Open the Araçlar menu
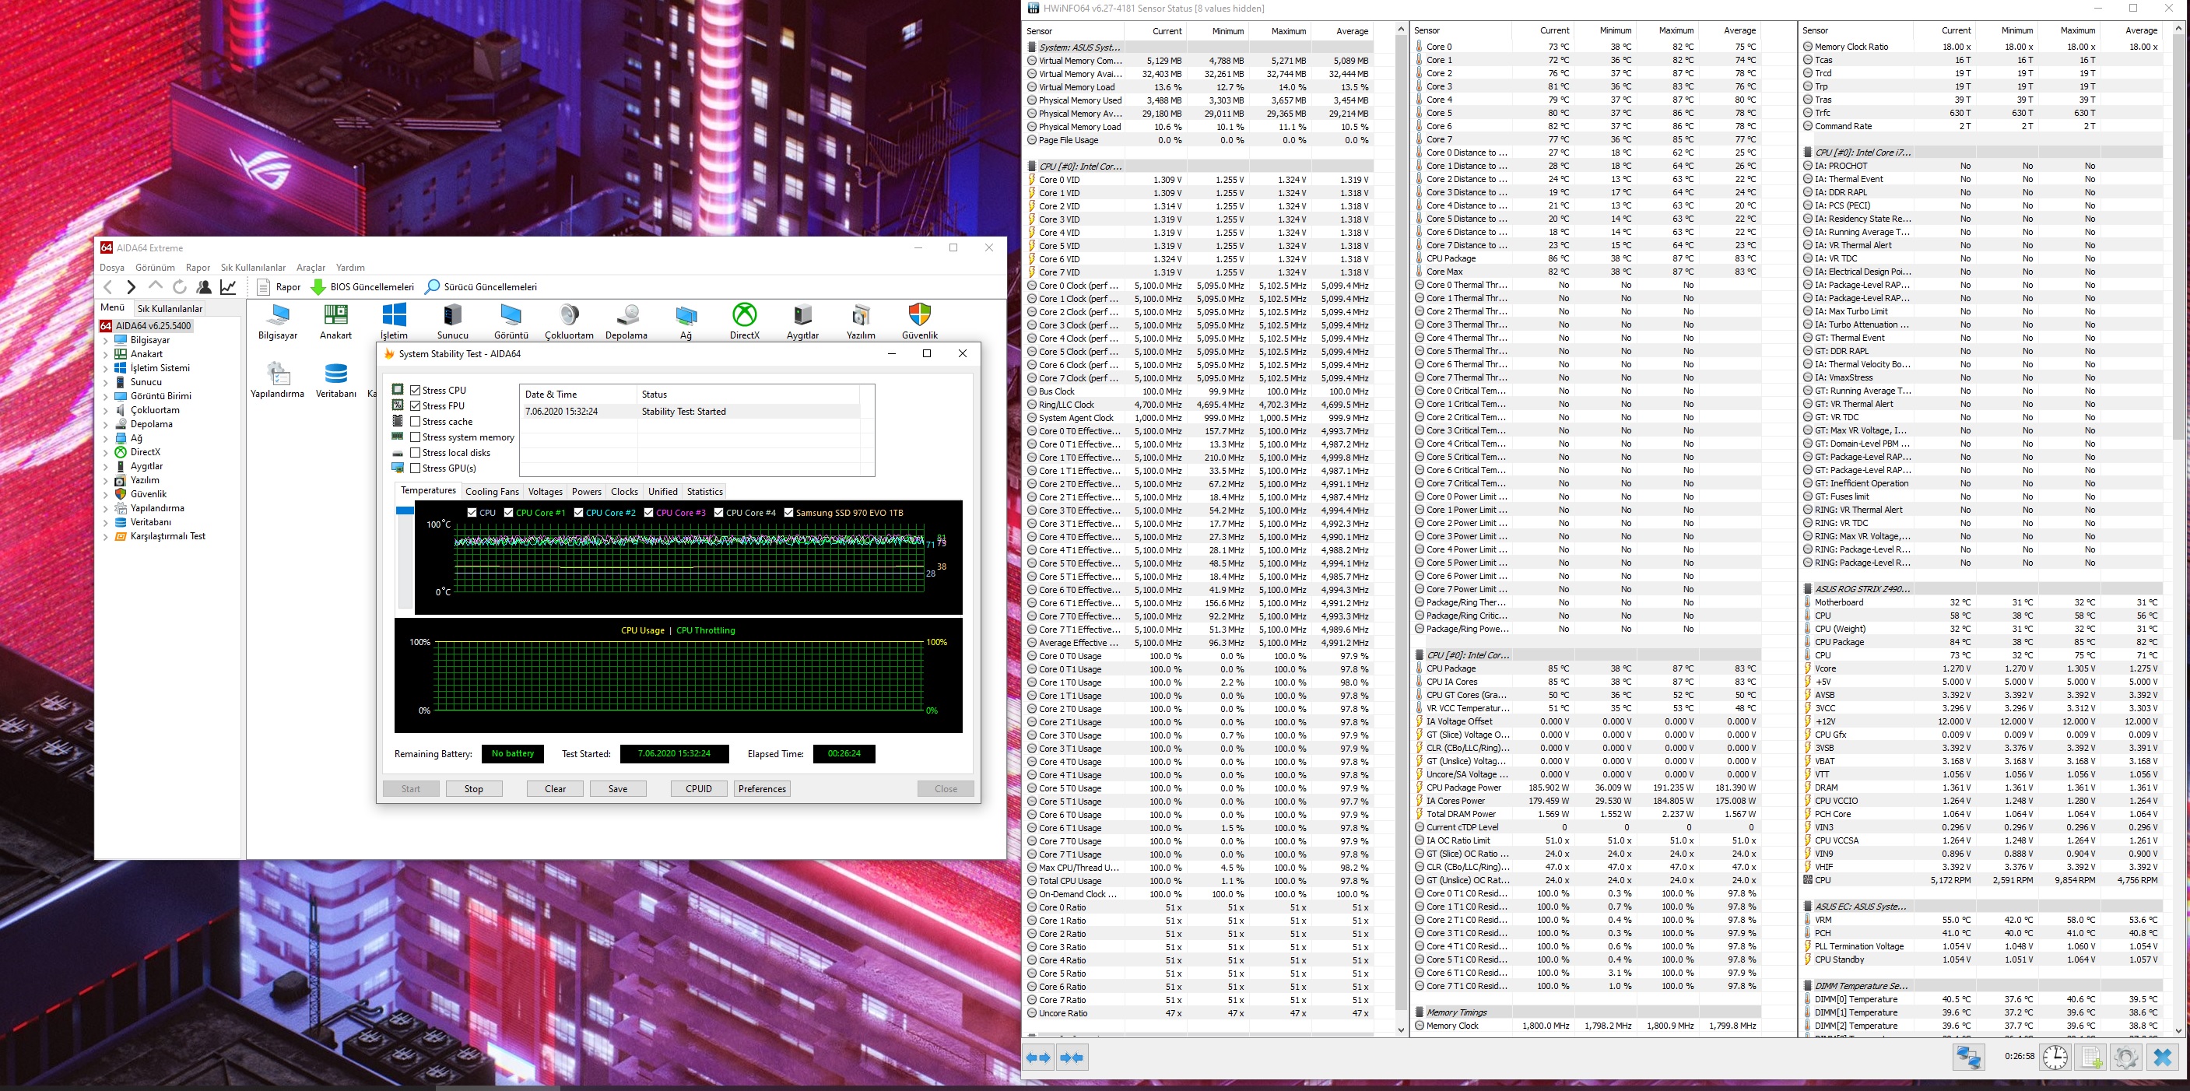2190x1091 pixels. [311, 267]
